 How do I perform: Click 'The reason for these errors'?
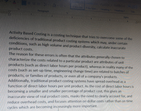point(32,55)
